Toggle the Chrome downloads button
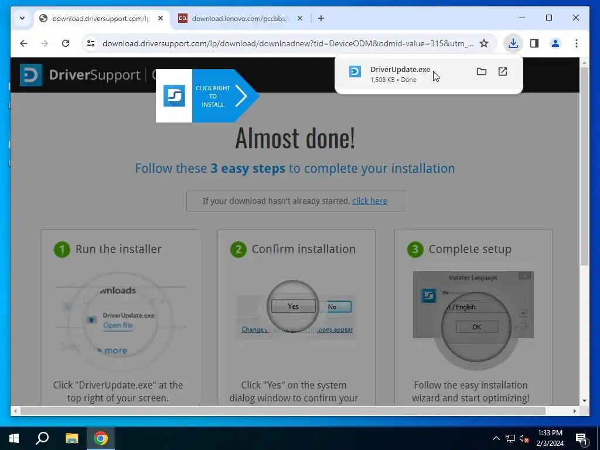 click(x=513, y=43)
